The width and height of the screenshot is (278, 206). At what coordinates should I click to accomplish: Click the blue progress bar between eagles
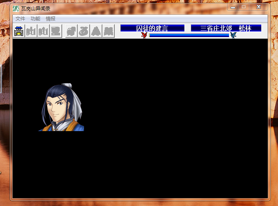(x=189, y=35)
